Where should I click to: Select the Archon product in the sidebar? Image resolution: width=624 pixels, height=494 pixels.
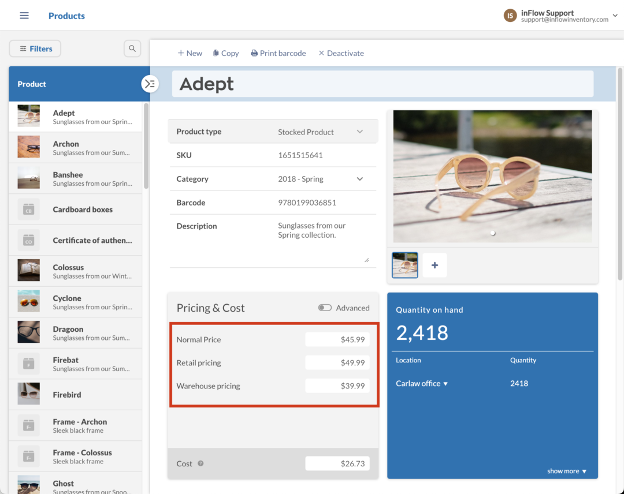75,147
